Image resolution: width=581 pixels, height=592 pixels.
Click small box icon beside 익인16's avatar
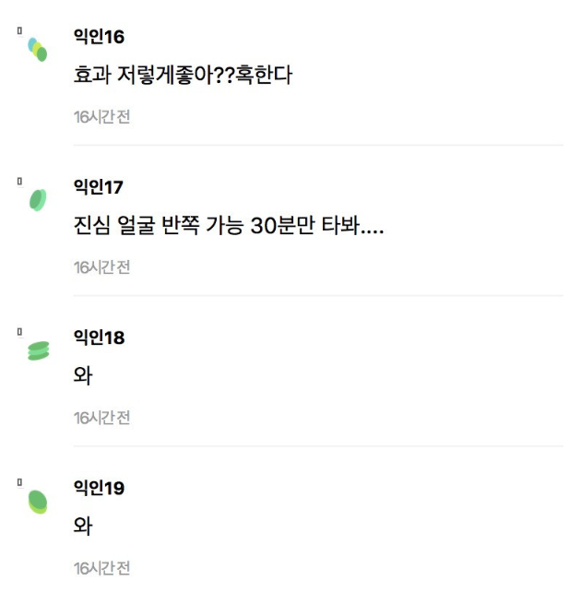[x=19, y=30]
